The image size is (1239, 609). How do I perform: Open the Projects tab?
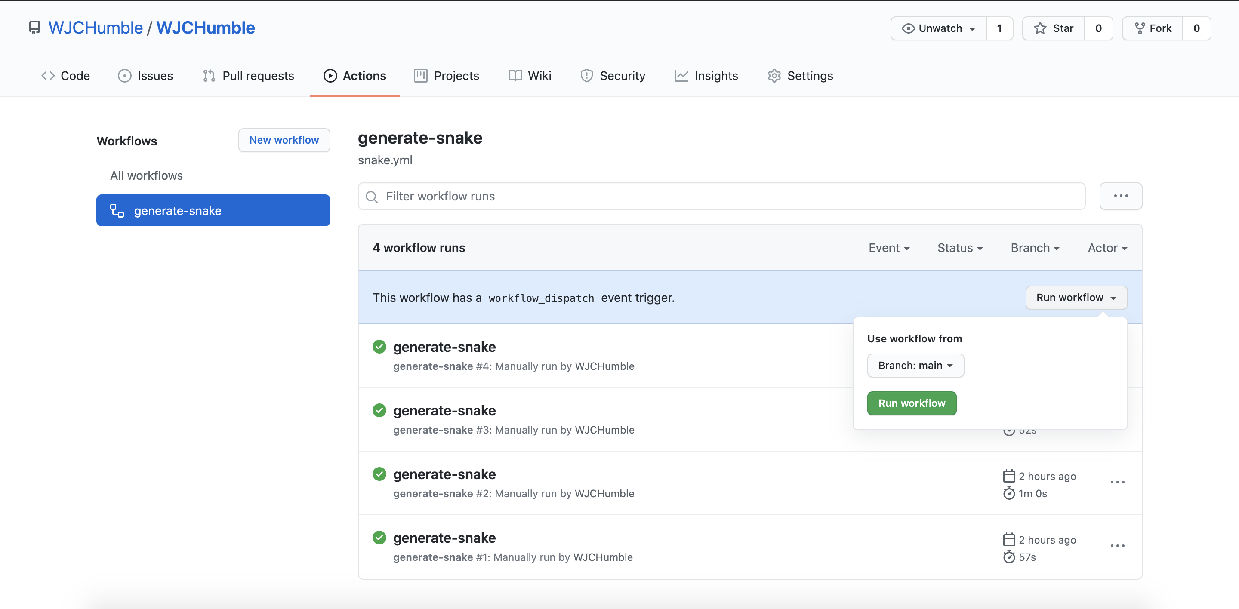(x=447, y=76)
